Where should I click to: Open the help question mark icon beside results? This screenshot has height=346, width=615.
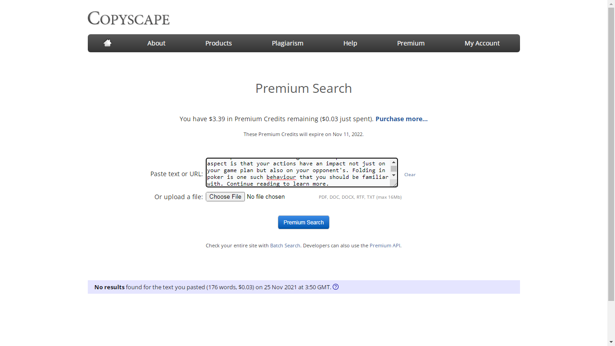pyautogui.click(x=335, y=287)
